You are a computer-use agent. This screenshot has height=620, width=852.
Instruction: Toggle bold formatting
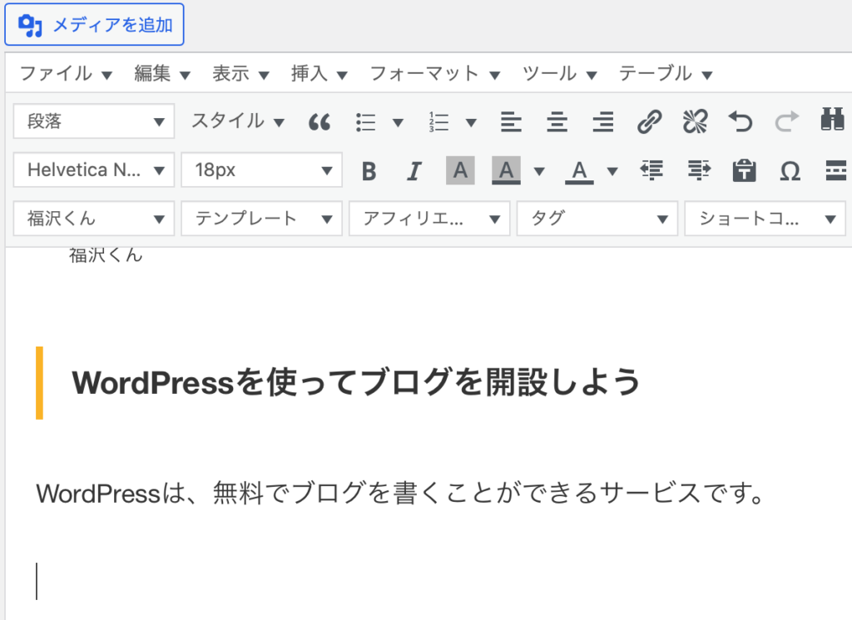(369, 171)
